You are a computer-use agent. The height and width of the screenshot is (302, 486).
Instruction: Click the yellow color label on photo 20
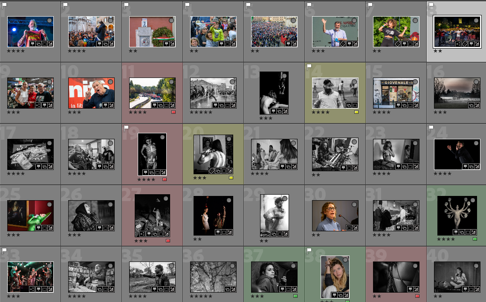pos(231,178)
